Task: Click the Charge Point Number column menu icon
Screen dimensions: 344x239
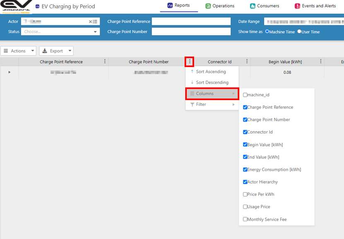Action: [x=190, y=62]
